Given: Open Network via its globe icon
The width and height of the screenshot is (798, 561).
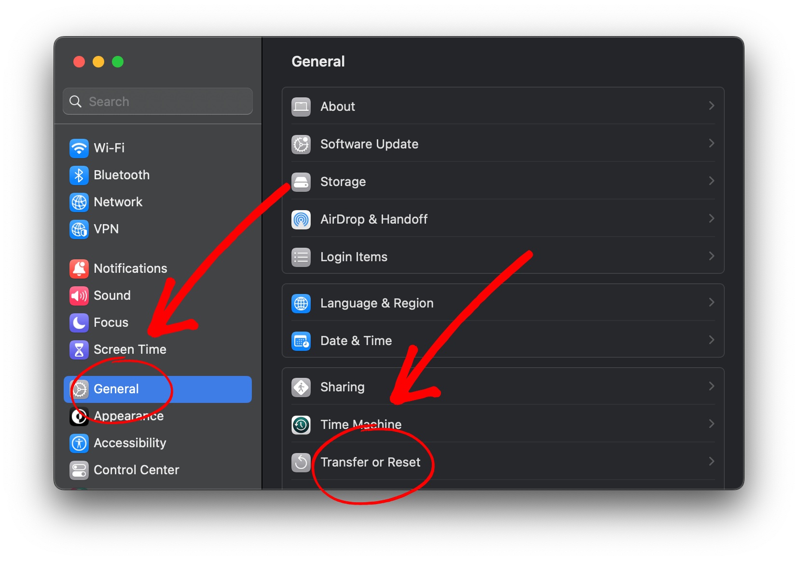Looking at the screenshot, I should (x=79, y=202).
